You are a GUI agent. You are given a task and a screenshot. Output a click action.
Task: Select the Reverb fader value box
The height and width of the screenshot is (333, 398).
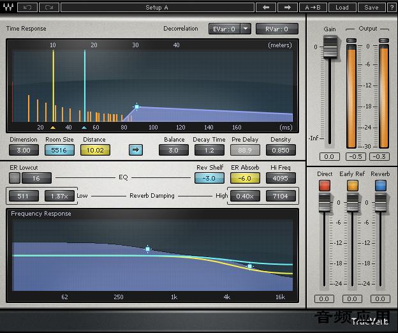[380, 299]
